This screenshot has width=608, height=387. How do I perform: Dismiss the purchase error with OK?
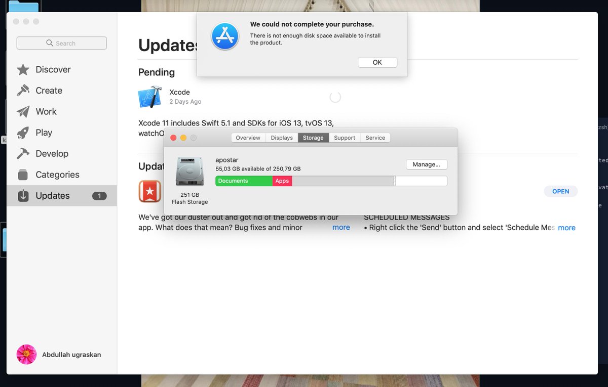[377, 62]
